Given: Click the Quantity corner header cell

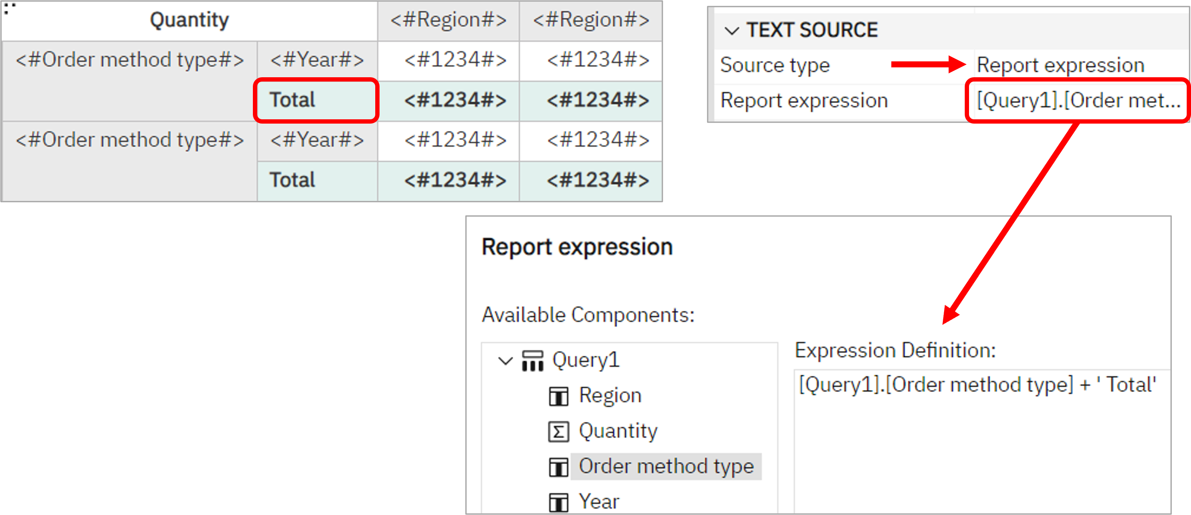Looking at the screenshot, I should click(x=189, y=19).
